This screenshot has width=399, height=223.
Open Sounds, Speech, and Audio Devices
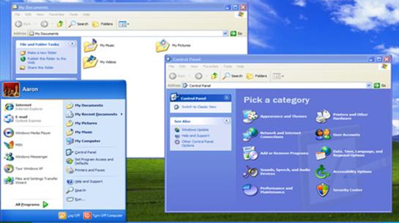(276, 172)
